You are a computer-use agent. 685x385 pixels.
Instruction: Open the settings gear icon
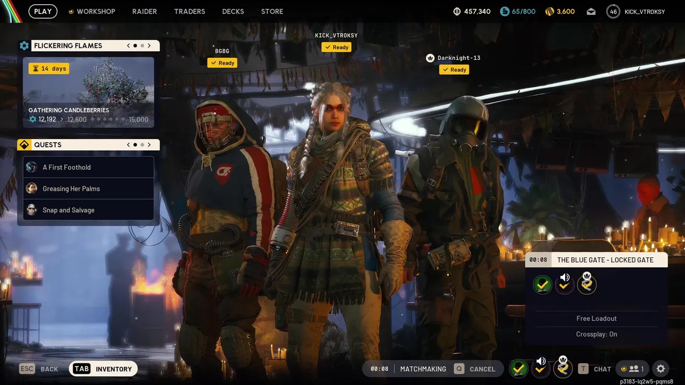click(661, 369)
